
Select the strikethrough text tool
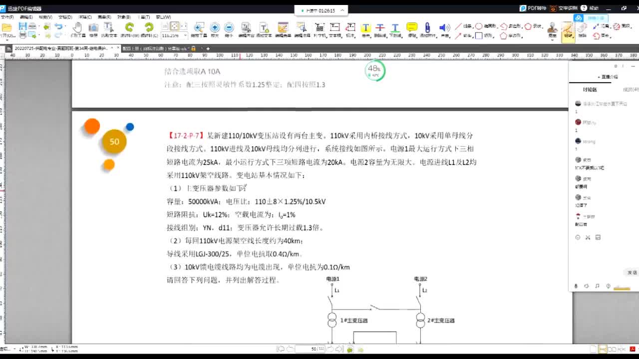pos(380,27)
